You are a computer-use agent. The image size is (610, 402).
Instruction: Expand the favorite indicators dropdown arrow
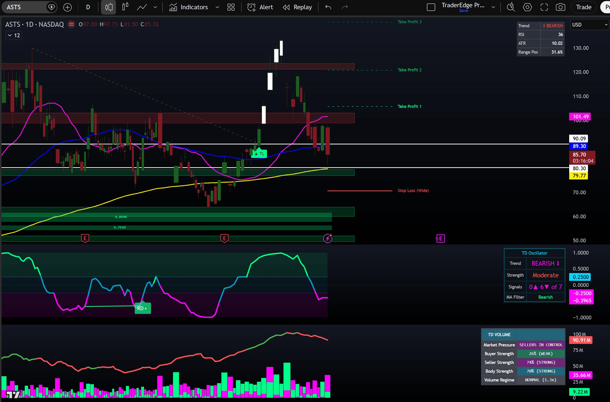coord(217,7)
